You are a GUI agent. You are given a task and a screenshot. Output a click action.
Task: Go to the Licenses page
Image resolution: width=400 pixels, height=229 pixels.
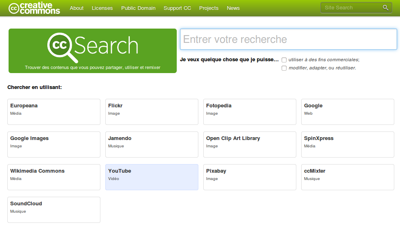pyautogui.click(x=102, y=8)
